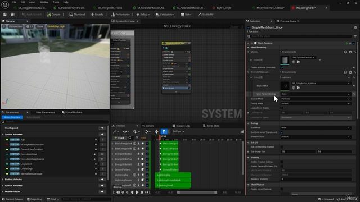Click the Play reverse timeline button
The height and width of the screenshot is (202, 360).
pos(132,192)
